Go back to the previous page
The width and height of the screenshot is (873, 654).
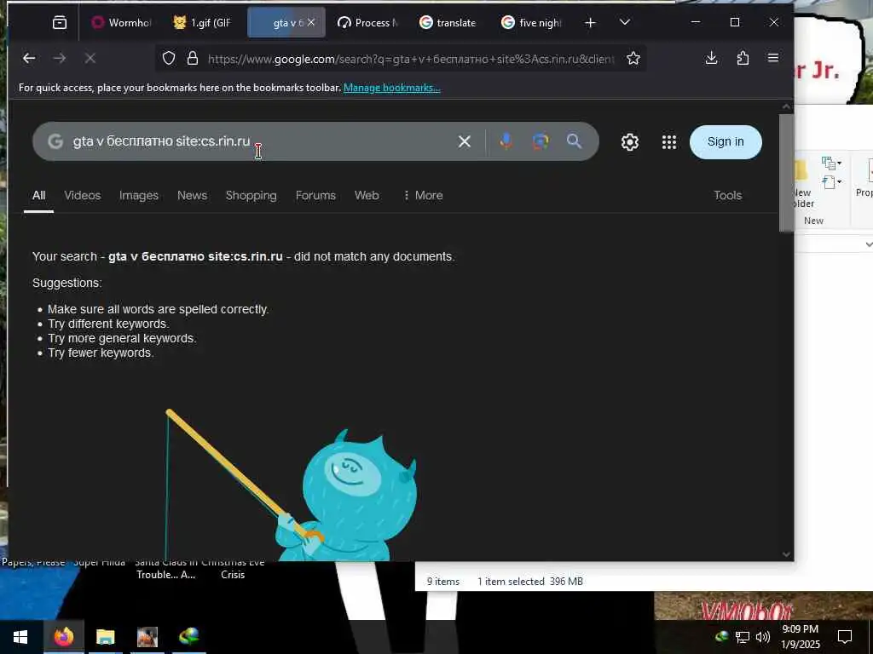click(29, 58)
